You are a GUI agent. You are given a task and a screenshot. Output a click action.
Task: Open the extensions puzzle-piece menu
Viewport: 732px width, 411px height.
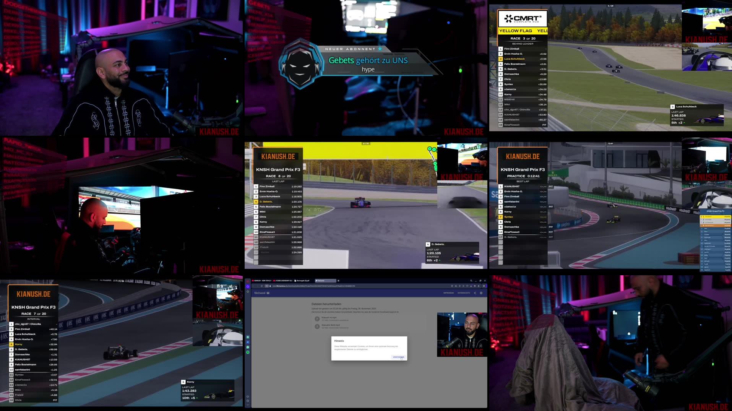point(479,286)
